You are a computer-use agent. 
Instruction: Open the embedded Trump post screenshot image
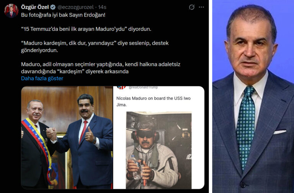coord(158,138)
